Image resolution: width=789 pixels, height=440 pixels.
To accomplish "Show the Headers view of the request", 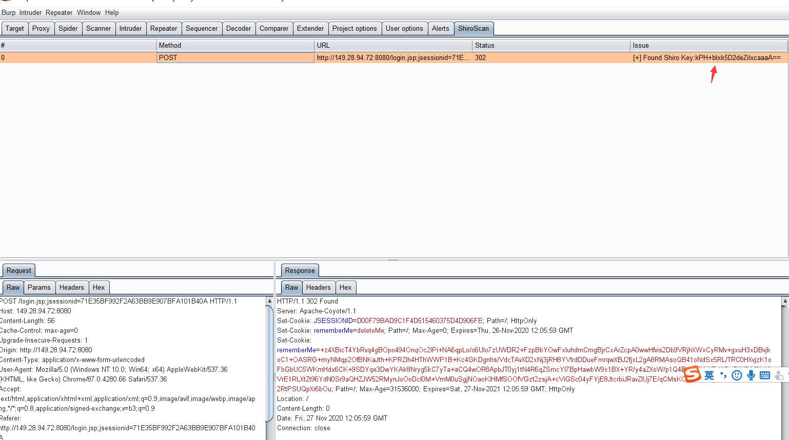I will (71, 287).
